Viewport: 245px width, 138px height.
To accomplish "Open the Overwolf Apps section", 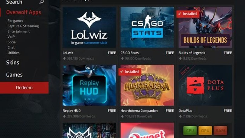I will pos(24,12).
